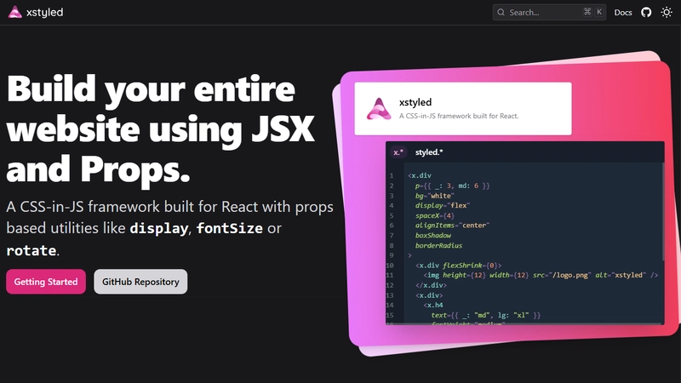Click the 'Build your entire' heading

click(x=152, y=89)
